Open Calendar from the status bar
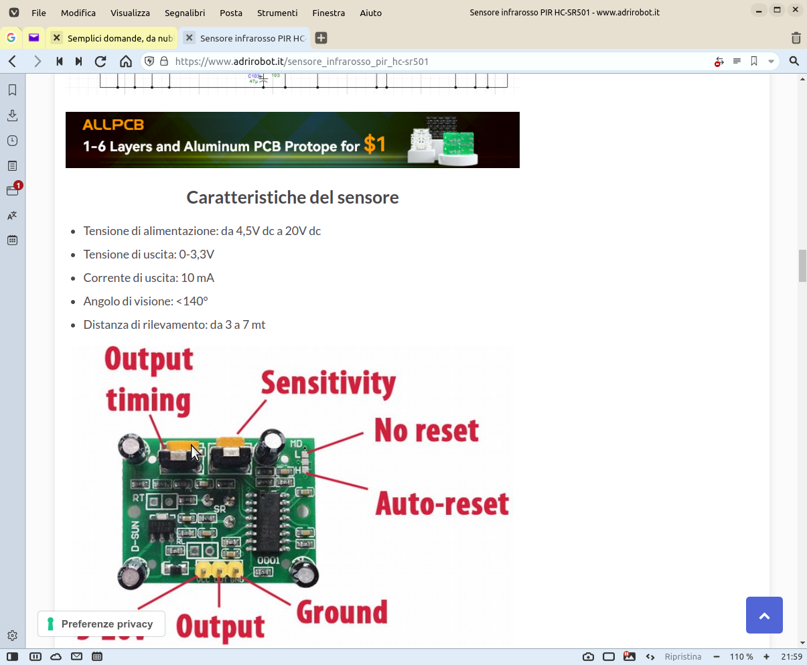 click(97, 657)
